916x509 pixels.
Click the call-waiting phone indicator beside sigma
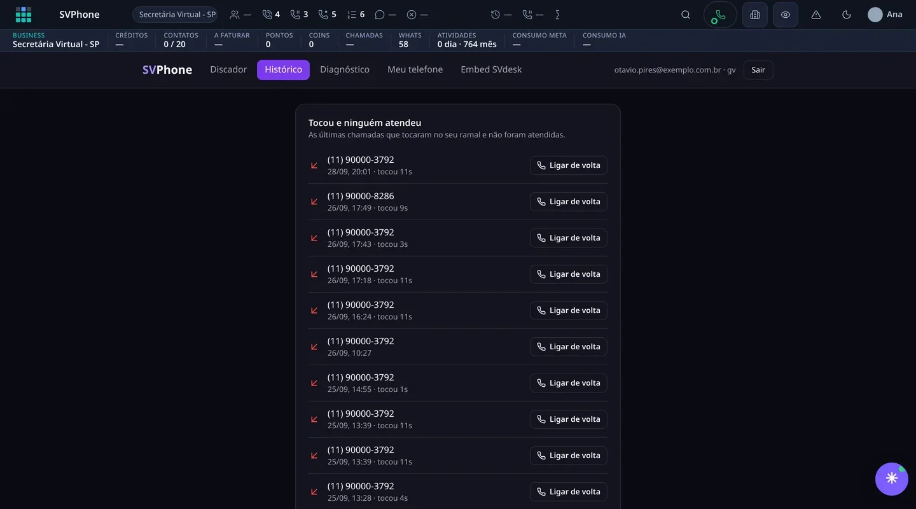[x=533, y=15]
